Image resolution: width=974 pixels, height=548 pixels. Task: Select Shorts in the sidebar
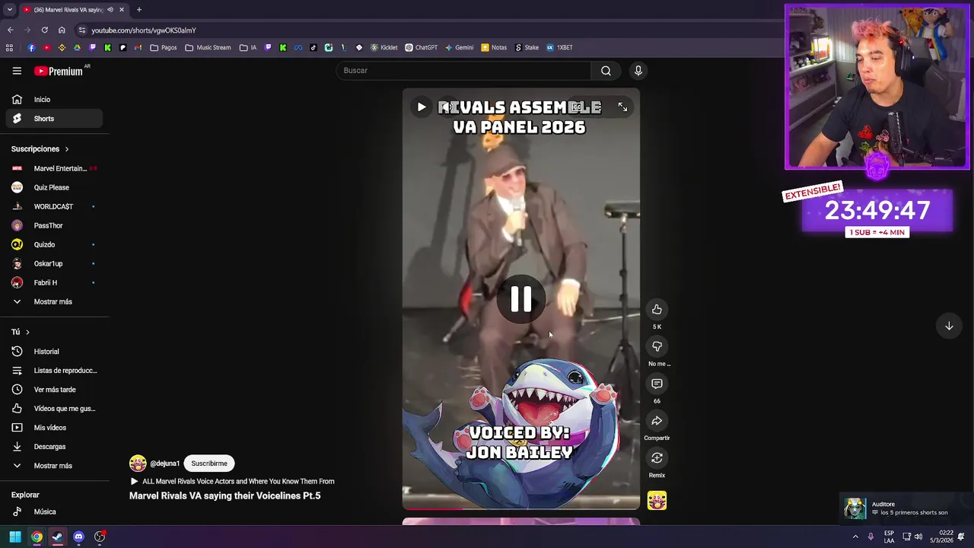[55, 119]
